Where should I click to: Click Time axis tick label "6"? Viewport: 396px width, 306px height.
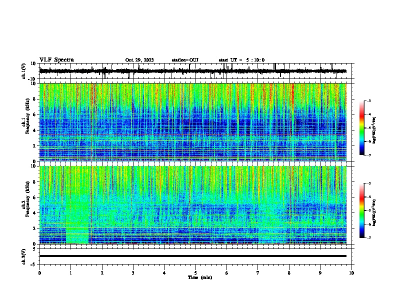227,273
